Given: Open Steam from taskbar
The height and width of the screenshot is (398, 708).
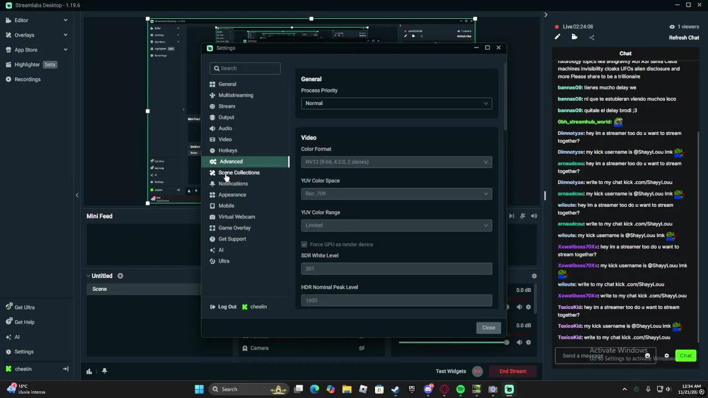Looking at the screenshot, I should coord(395,389).
